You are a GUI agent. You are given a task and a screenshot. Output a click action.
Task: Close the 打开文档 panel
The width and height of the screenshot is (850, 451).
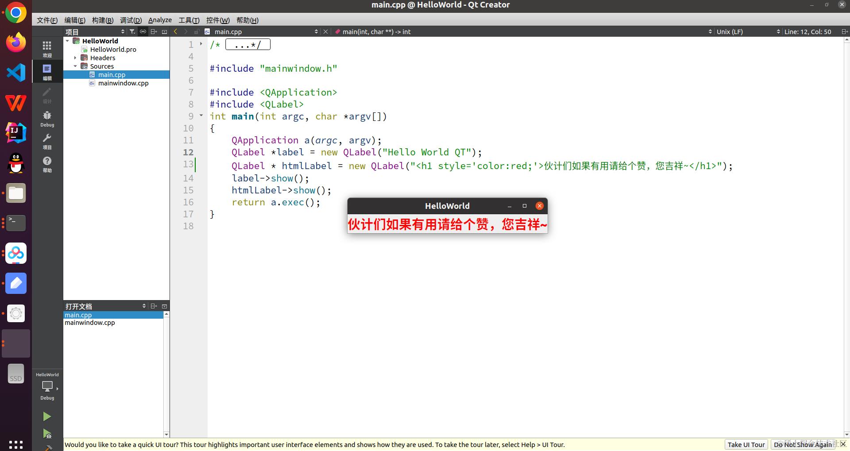(164, 306)
